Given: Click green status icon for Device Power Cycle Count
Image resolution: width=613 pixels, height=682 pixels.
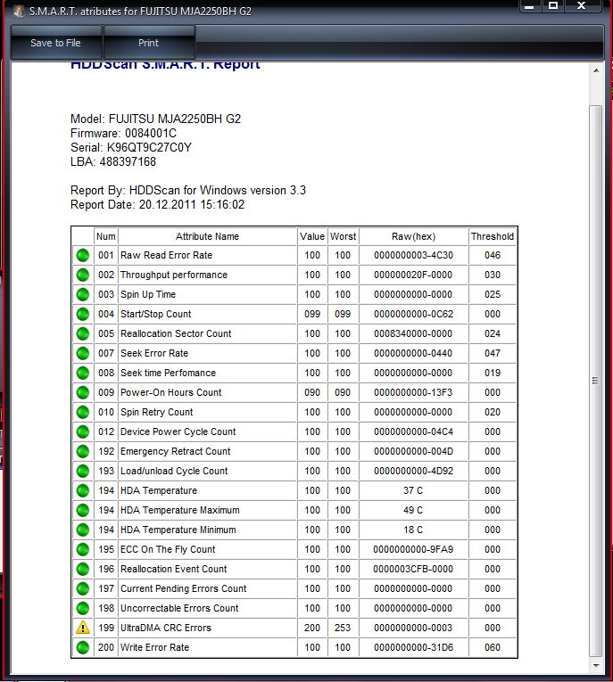Looking at the screenshot, I should [x=83, y=431].
